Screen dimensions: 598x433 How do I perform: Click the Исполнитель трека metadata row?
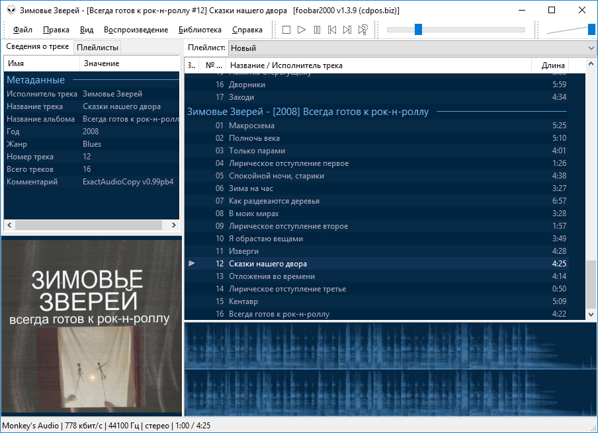[x=91, y=94]
